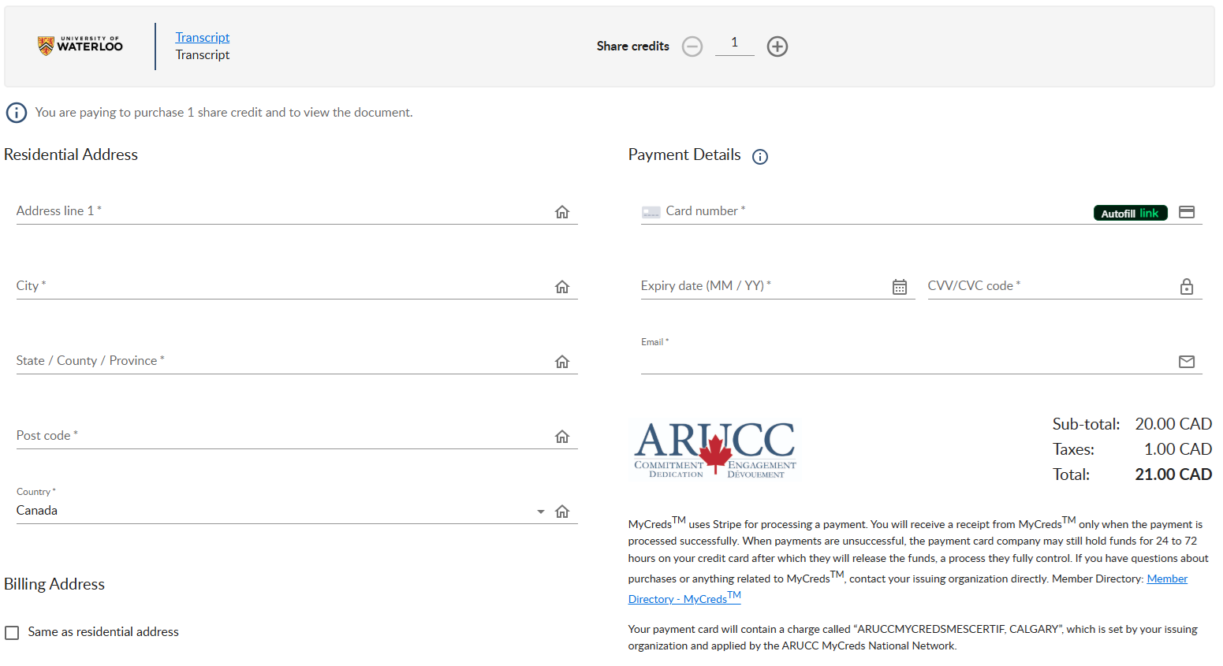The image size is (1223, 666).
Task: Click the credit card icon in Card number field
Action: [x=1186, y=212]
